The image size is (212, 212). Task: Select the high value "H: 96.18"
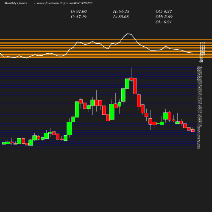[121, 11]
